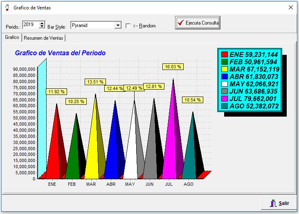
Task: Click the teal AGO legend swatch
Action: [x=224, y=106]
